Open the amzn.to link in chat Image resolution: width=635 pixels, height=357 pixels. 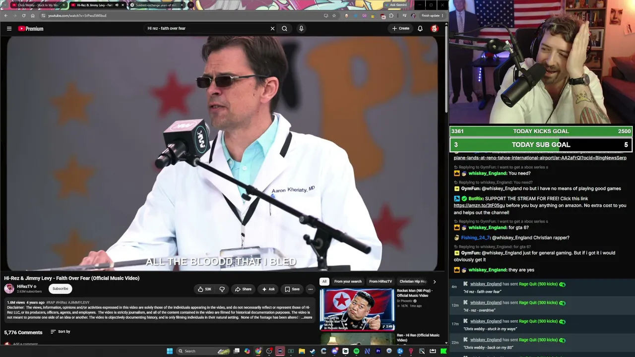(x=479, y=205)
